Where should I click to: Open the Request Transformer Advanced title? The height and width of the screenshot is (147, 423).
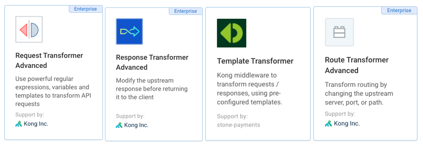49,61
